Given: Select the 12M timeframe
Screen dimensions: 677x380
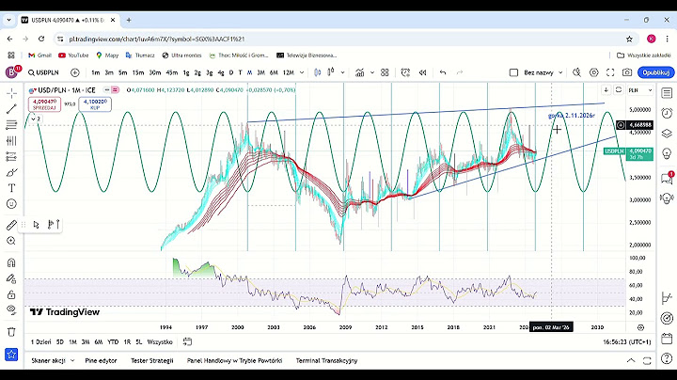Looking at the screenshot, I should 288,72.
